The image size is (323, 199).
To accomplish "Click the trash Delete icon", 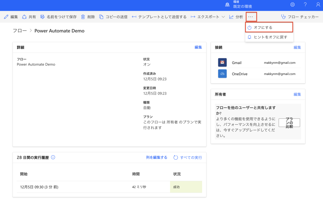I will [x=83, y=17].
